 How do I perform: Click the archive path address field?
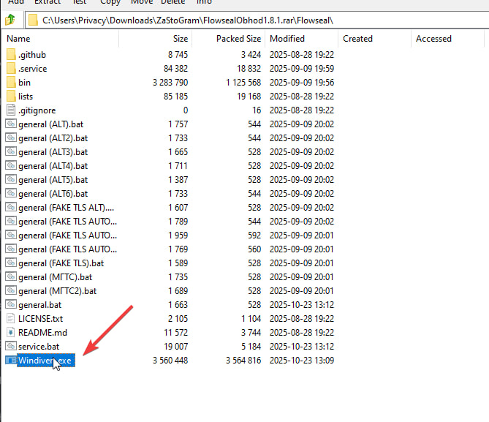(x=257, y=20)
